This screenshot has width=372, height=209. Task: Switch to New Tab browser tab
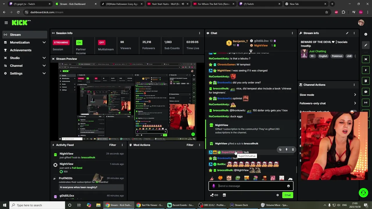(306, 4)
